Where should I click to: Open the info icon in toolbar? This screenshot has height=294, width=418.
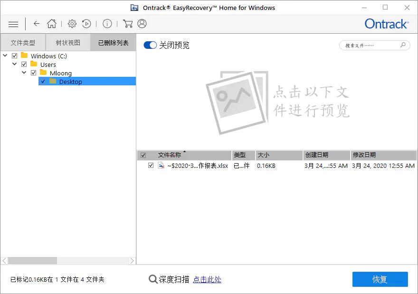[107, 24]
